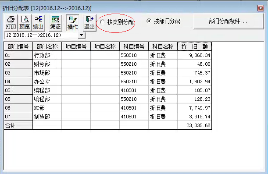Click the 部门编号 column header
Screen dimensions: 268x174
18,46
